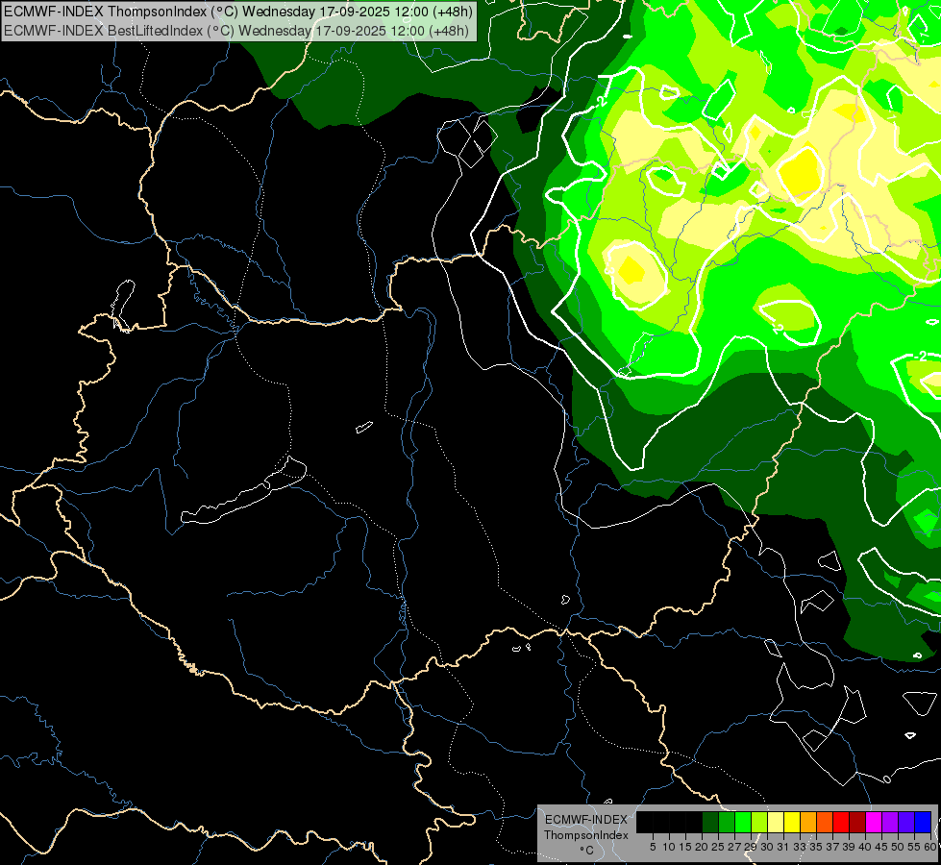Screen dimensions: 941x865
Task: Click the °C unit label in the legend
Action: tap(587, 850)
